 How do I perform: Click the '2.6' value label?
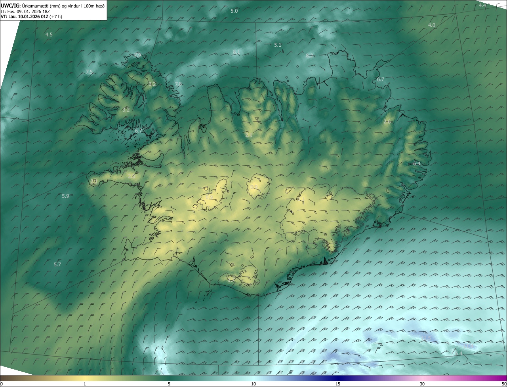(387, 122)
